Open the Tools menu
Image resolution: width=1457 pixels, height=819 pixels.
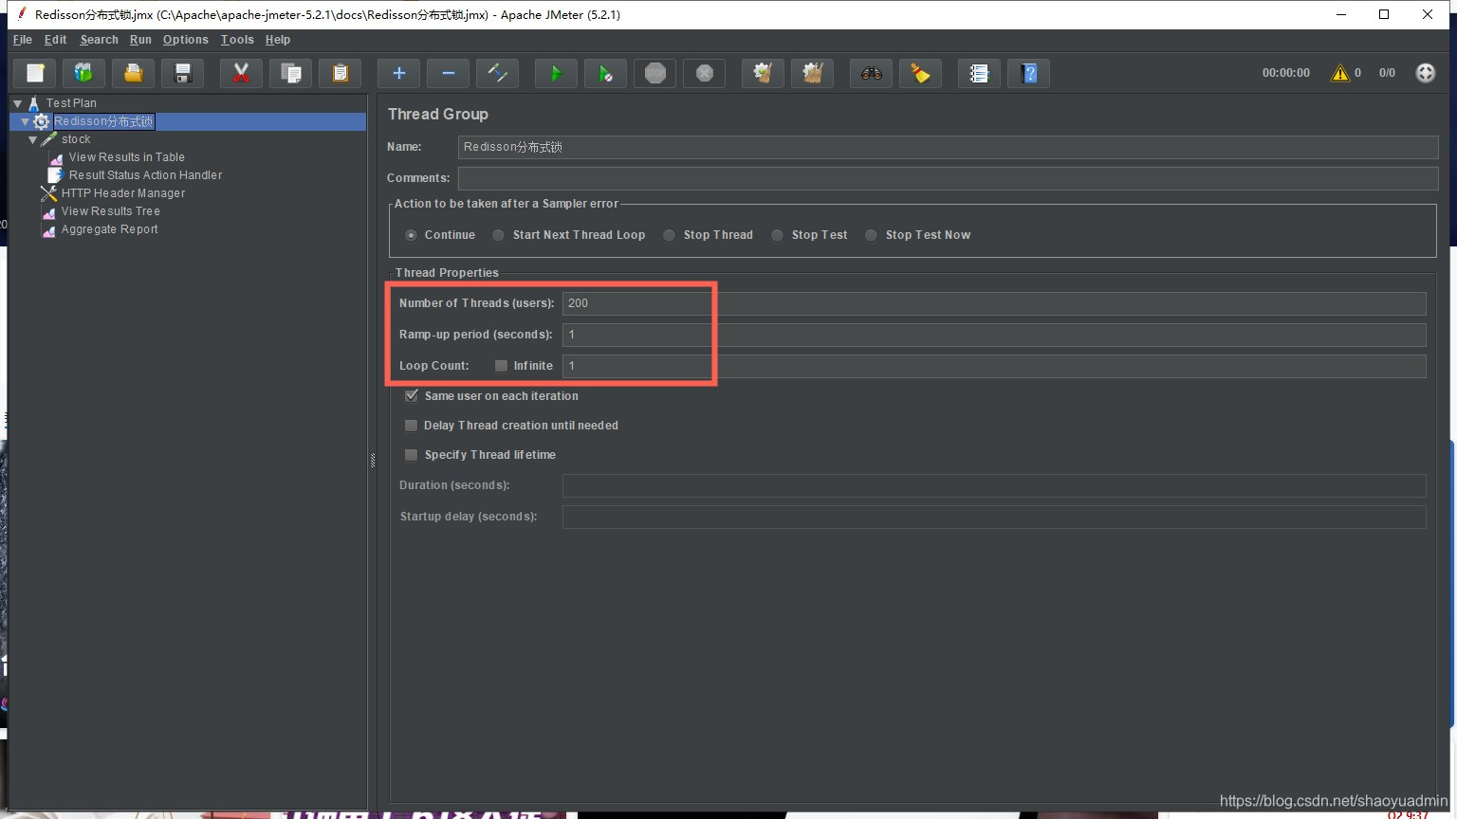pyautogui.click(x=237, y=40)
